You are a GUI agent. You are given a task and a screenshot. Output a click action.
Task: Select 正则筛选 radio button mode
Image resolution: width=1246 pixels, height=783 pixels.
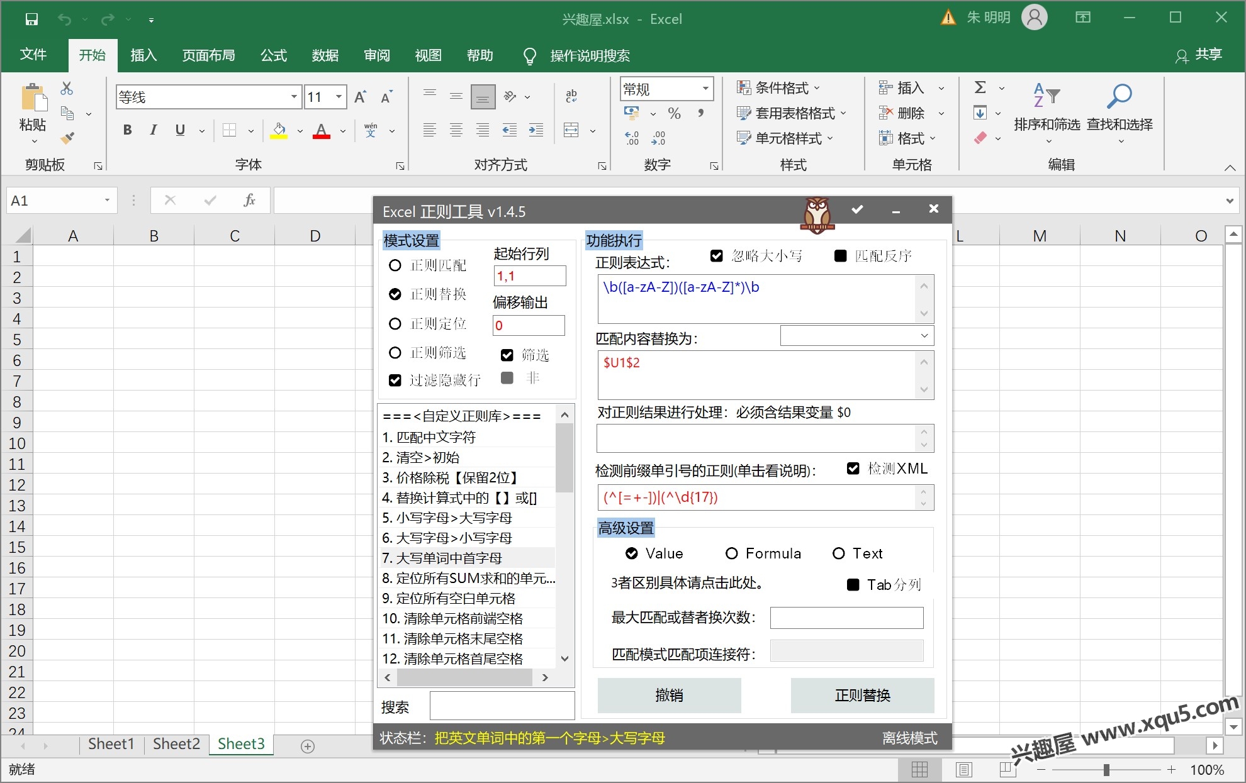coord(395,352)
